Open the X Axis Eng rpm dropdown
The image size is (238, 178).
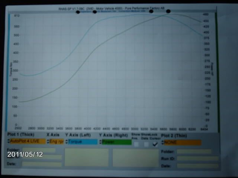point(55,141)
